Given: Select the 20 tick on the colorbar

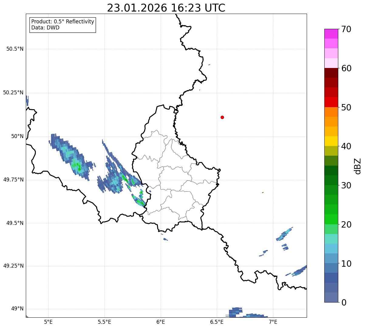Looking at the screenshot, I should point(346,225).
